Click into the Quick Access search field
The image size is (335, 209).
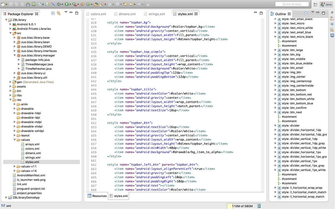point(292,4)
